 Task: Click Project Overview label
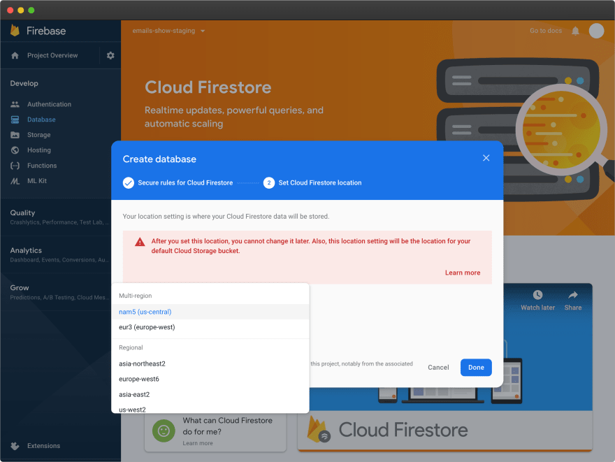click(52, 56)
